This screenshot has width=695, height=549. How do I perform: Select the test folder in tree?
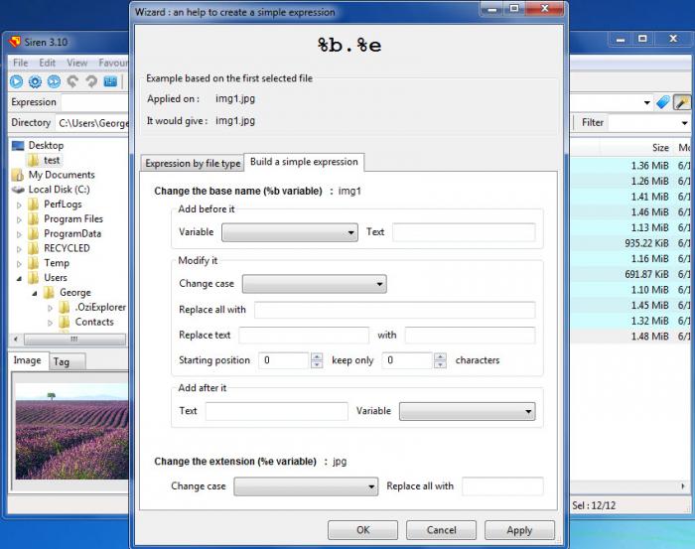pyautogui.click(x=52, y=161)
